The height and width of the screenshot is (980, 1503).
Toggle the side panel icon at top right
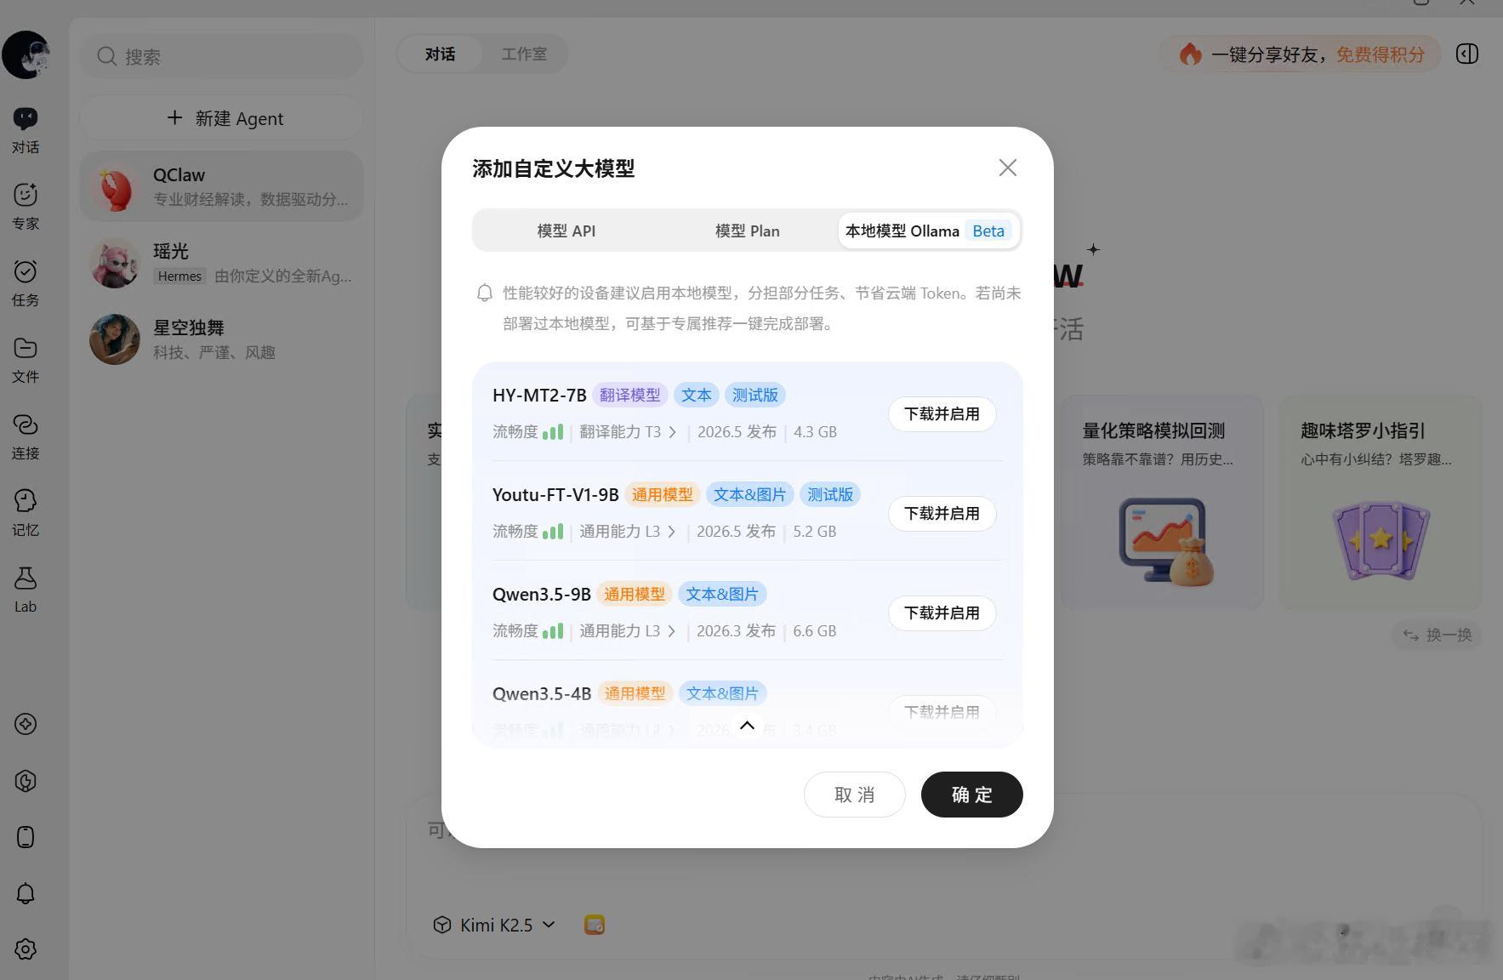(1467, 54)
